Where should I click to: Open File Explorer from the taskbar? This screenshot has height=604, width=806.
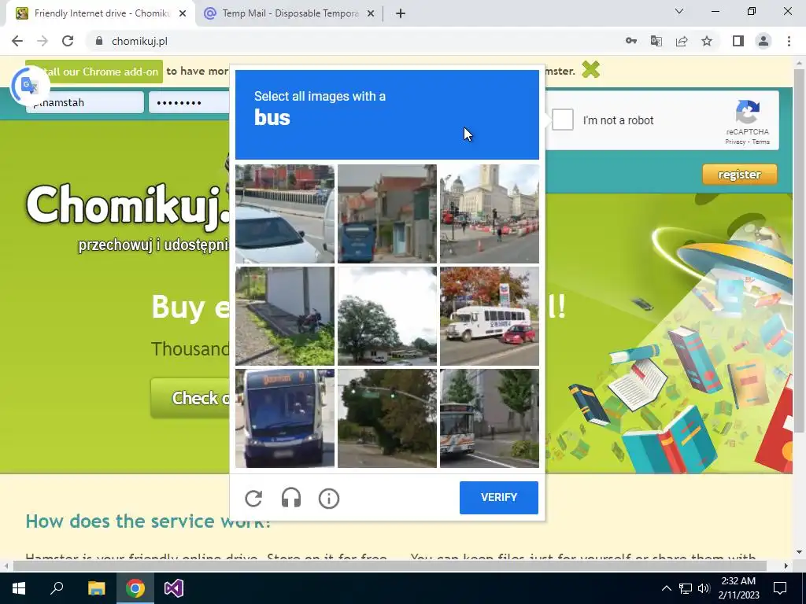tap(96, 588)
